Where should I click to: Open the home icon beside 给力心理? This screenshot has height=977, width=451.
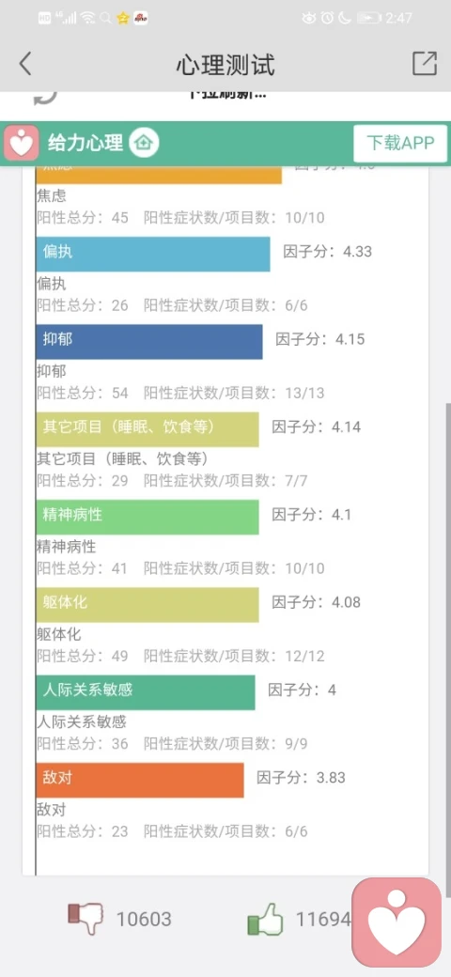(x=145, y=144)
